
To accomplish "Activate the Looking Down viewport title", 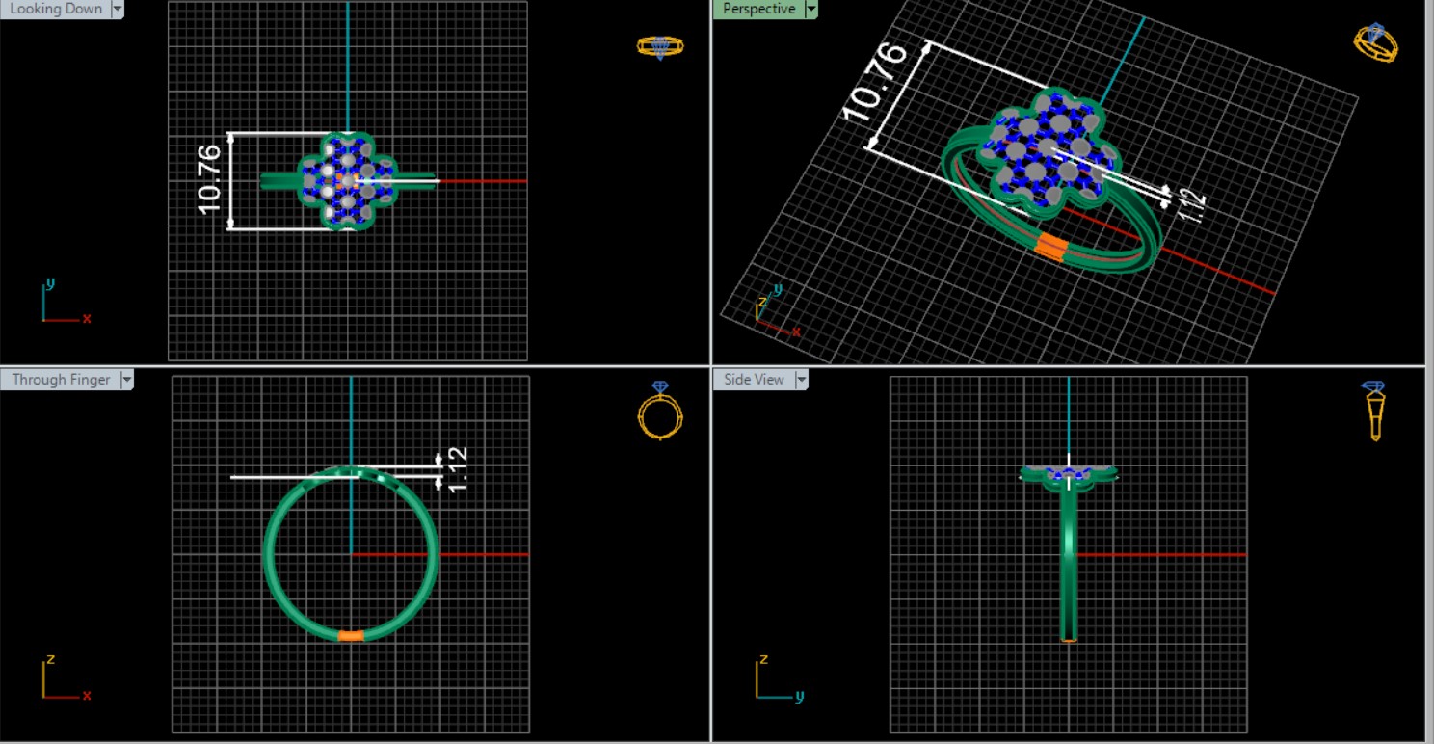I will click(55, 9).
